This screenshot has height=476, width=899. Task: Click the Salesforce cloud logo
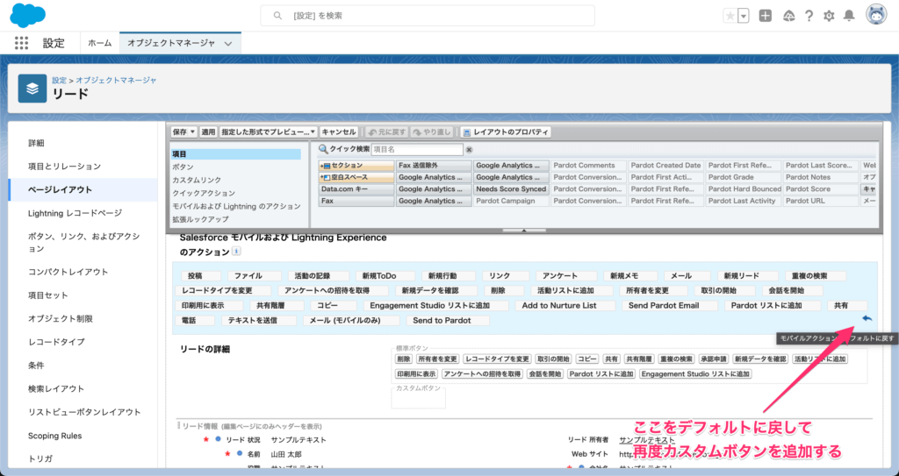pos(27,16)
